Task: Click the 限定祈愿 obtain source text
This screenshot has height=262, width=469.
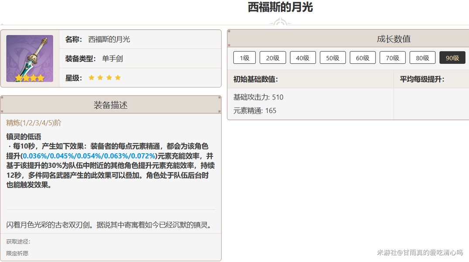Action: [17, 253]
